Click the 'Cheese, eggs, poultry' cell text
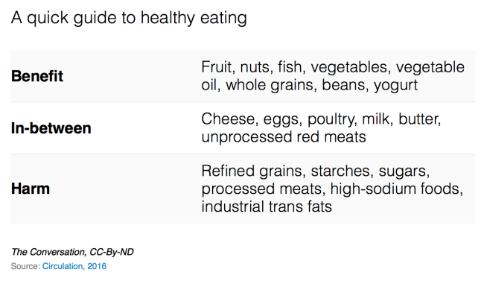Screen dimensions: 484x287 (x=322, y=128)
